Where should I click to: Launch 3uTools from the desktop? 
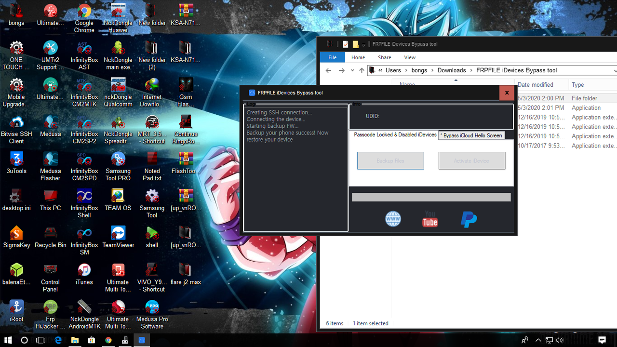click(16, 159)
